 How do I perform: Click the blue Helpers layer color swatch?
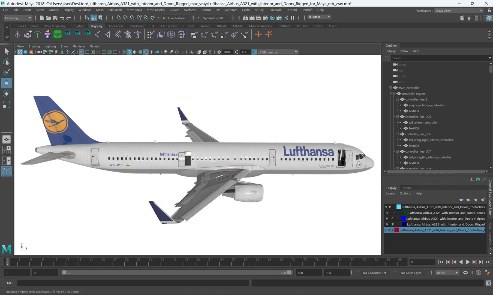click(x=403, y=219)
